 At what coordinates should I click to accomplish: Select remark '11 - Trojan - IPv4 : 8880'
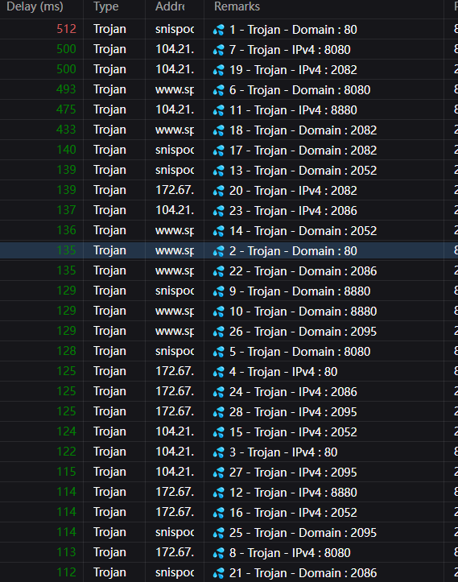click(x=293, y=110)
